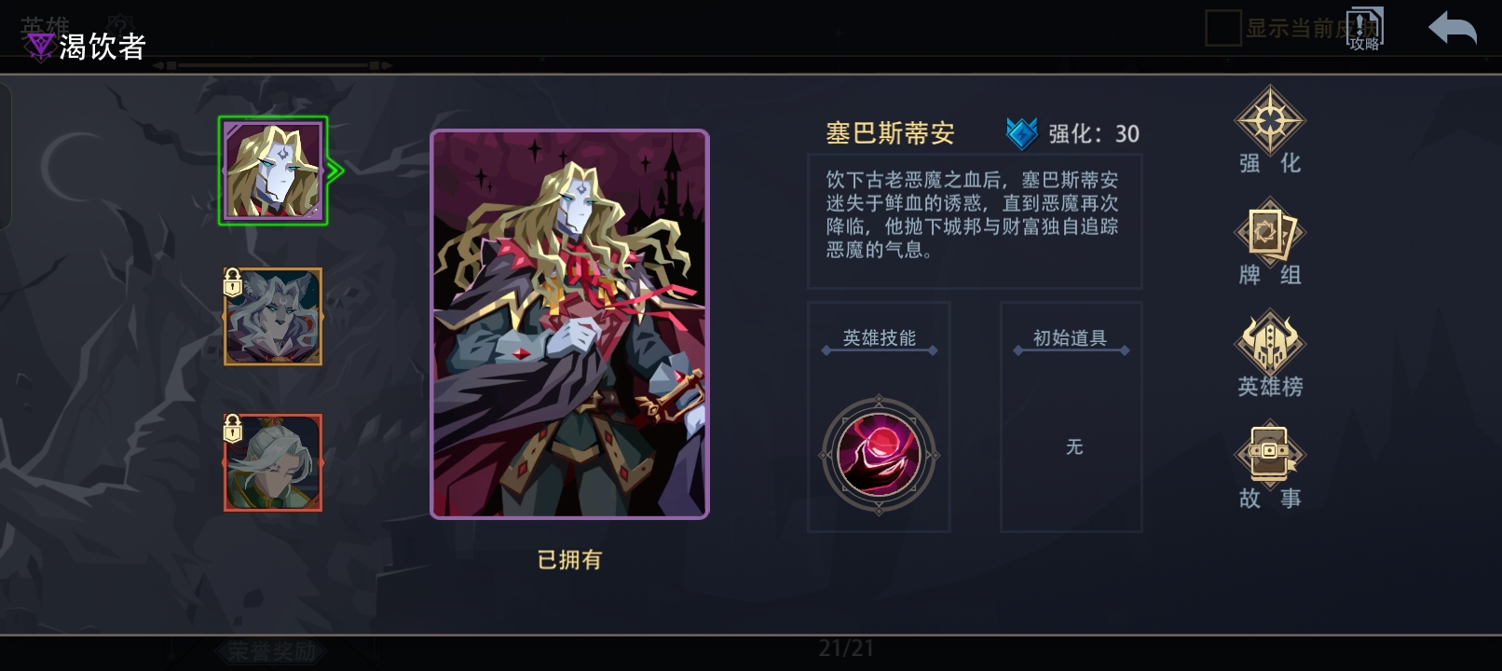Click the blue 强化 level crest icon
Screen dimensions: 1502x671
[x=1022, y=133]
